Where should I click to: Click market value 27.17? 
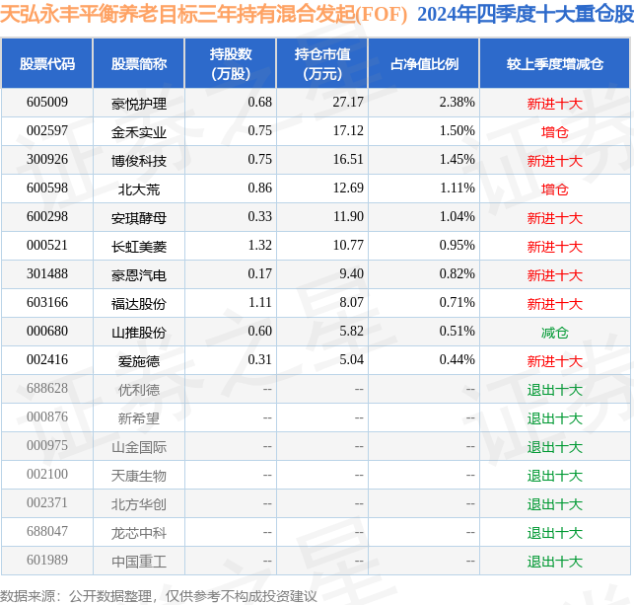(348, 103)
